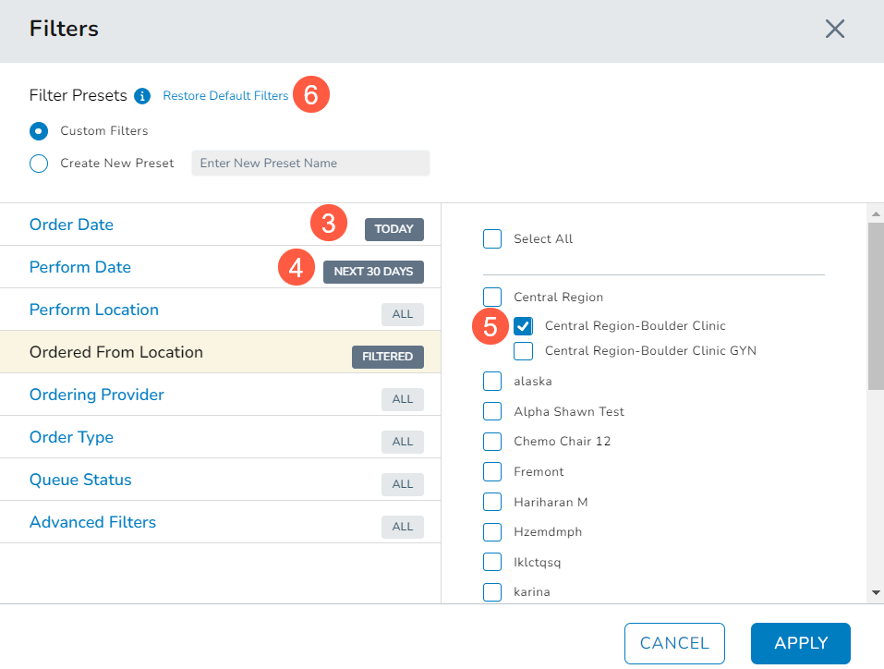Click the CANCEL button
Image resolution: width=884 pixels, height=669 pixels.
coord(674,643)
